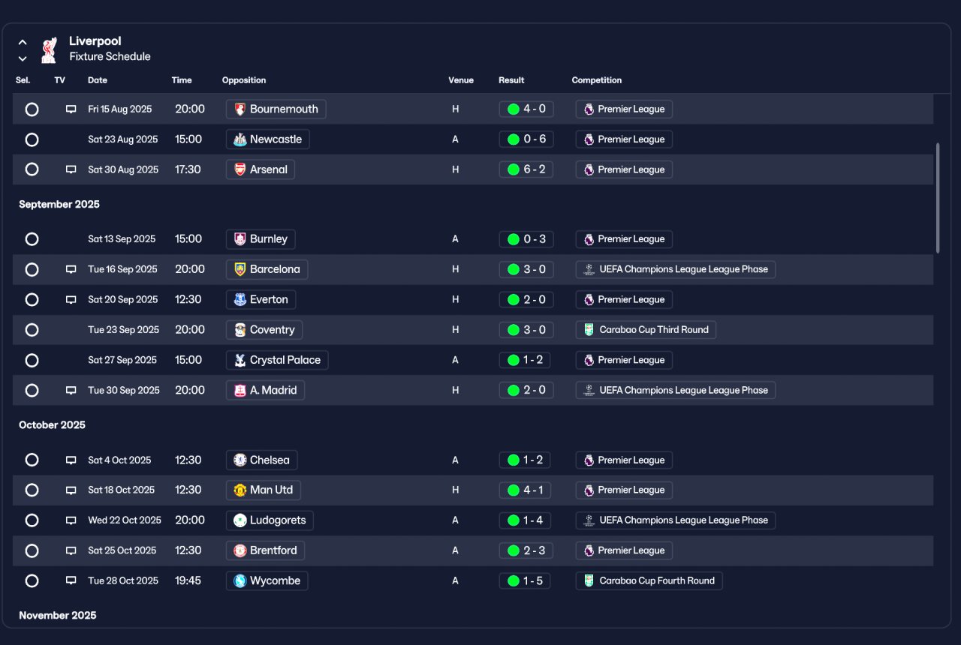Image resolution: width=961 pixels, height=645 pixels.
Task: Click the Arsenal club badge icon
Action: pyautogui.click(x=240, y=169)
